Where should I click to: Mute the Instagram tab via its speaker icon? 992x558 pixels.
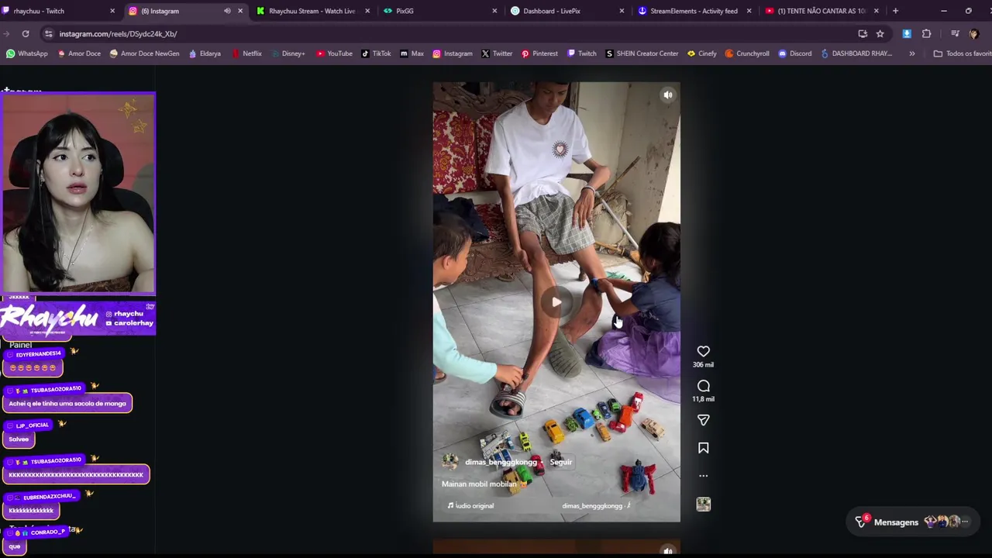tap(227, 11)
